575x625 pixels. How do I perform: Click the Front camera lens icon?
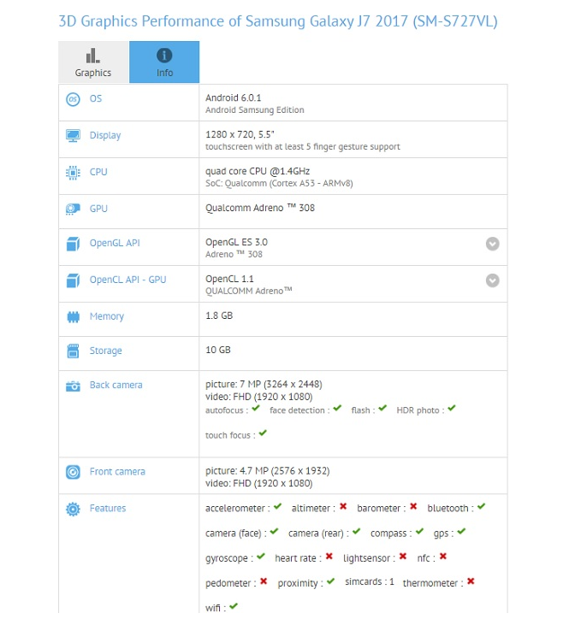73,472
